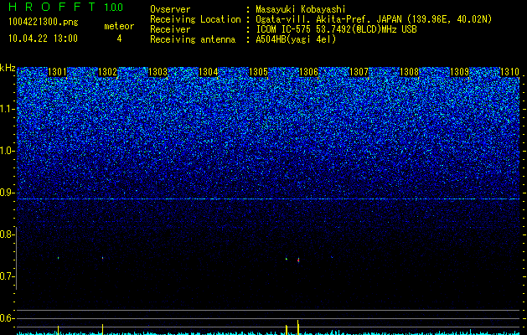
Task: Select the version number 1.0.0
Action: click(113, 7)
